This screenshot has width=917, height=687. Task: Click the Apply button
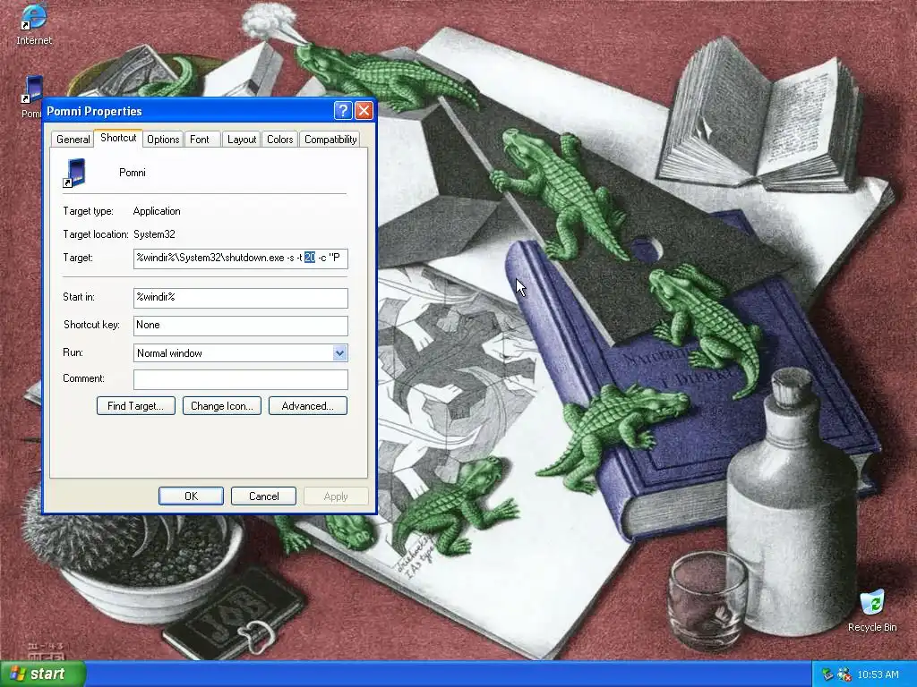pos(336,496)
